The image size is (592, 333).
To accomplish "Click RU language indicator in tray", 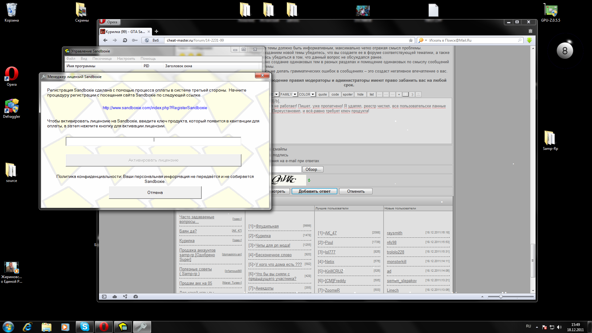I will pos(528,326).
